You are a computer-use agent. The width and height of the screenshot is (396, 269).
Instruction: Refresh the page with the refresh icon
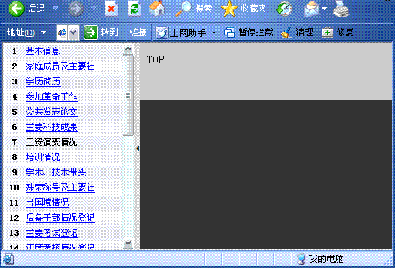tap(134, 9)
